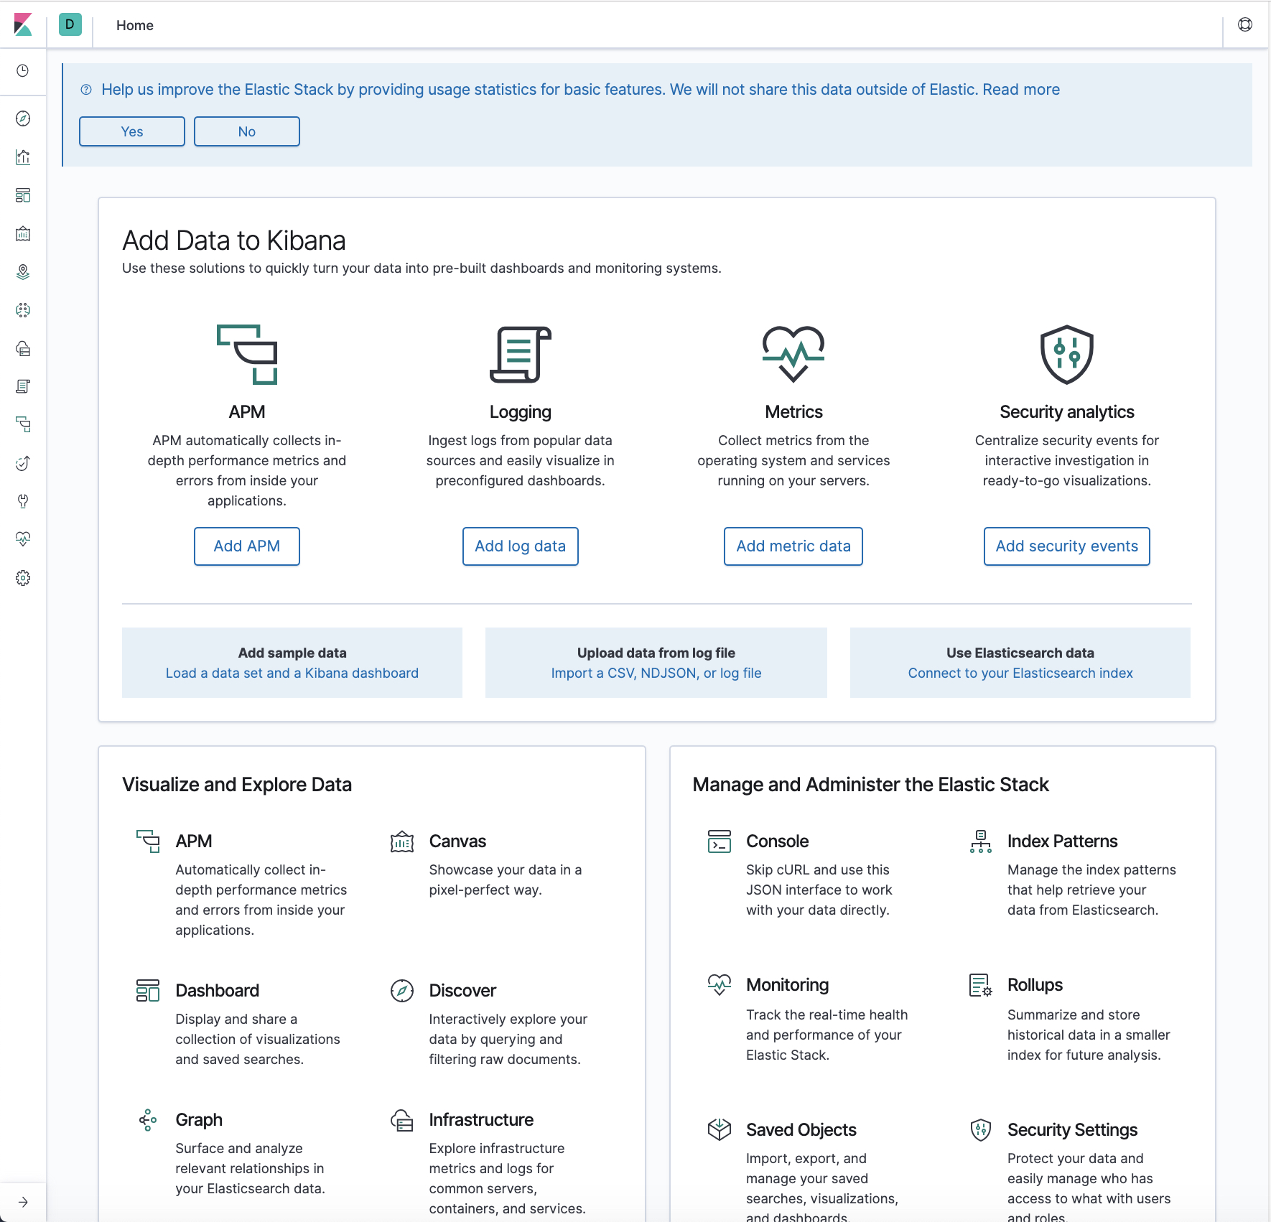Click the Infrastructure icon in Explore section
Screen dimensions: 1271x1222
(402, 1120)
